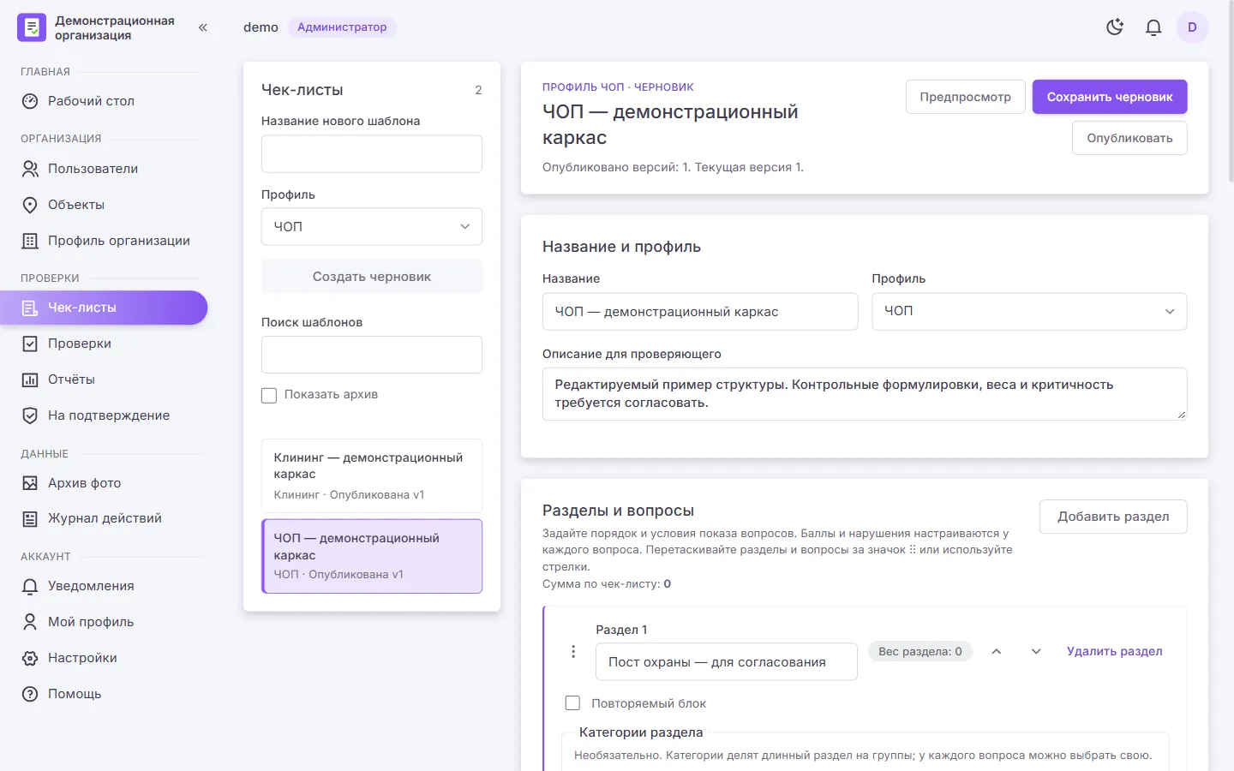Click the Журнал действий list icon
The width and height of the screenshot is (1234, 771).
[x=30, y=518]
